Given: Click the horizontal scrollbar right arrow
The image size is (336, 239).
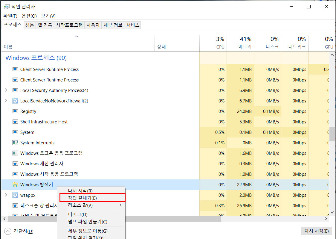Looking at the screenshot, I should [326, 219].
